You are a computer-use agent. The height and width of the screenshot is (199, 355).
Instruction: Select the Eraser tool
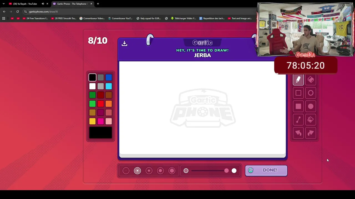coord(311,80)
